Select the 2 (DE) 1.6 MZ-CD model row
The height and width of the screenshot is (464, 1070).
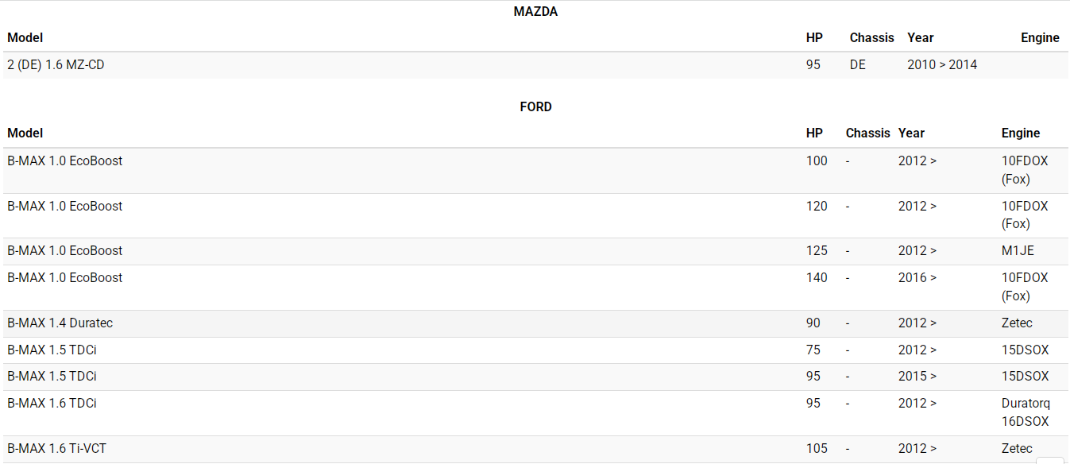pos(56,65)
